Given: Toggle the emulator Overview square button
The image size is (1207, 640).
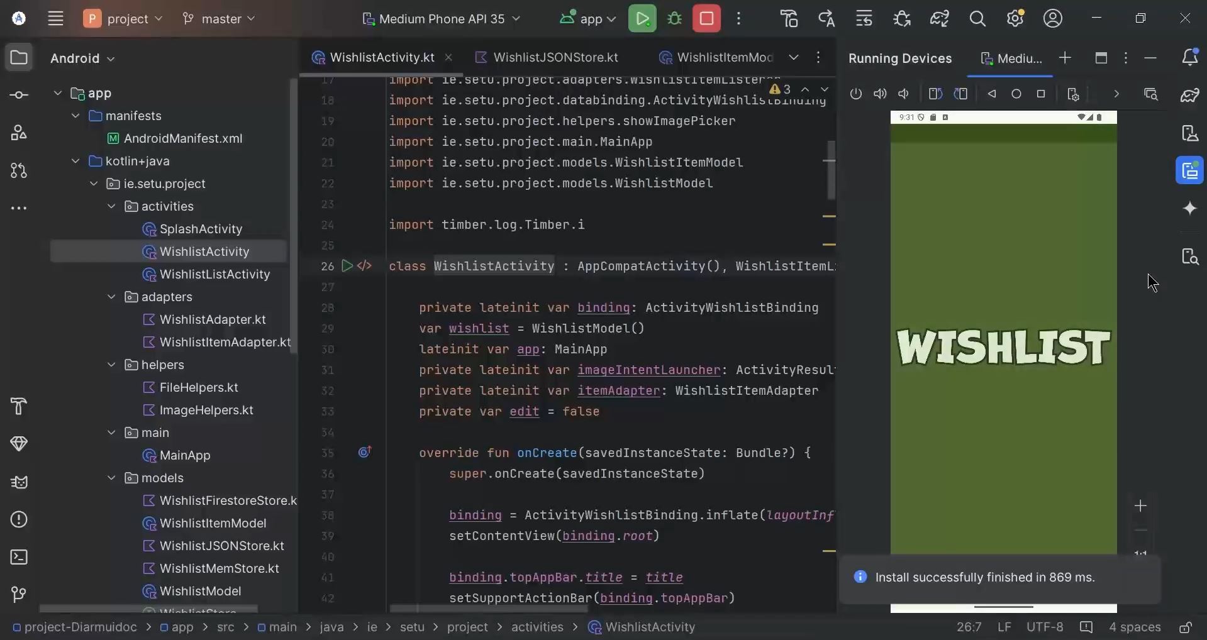Looking at the screenshot, I should 1042,94.
